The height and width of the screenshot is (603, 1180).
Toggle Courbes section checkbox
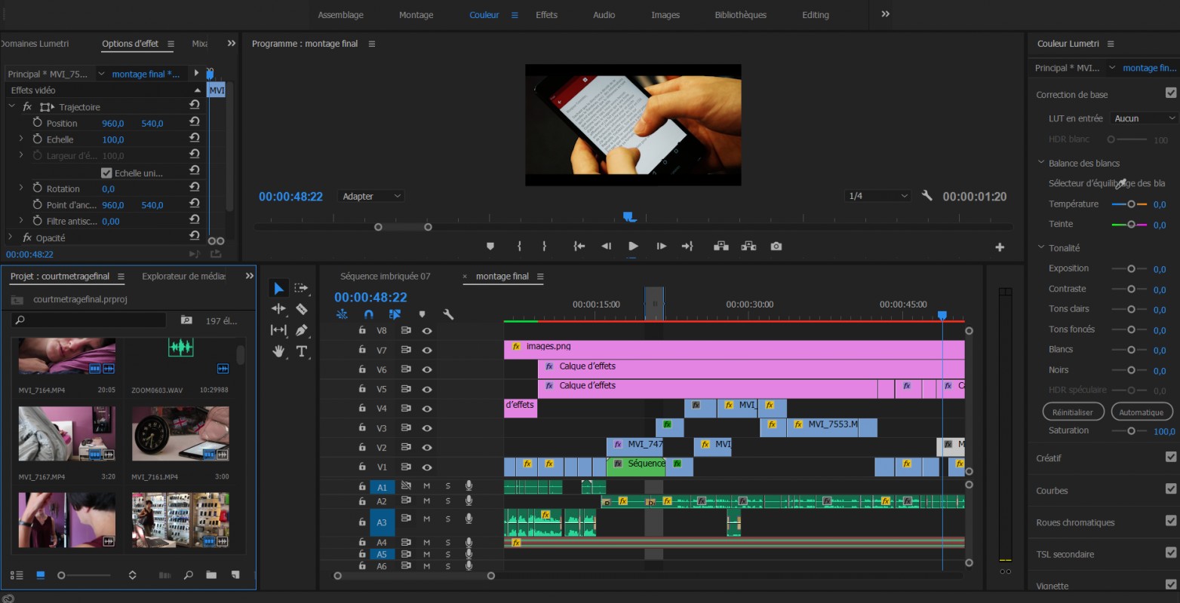click(x=1171, y=489)
